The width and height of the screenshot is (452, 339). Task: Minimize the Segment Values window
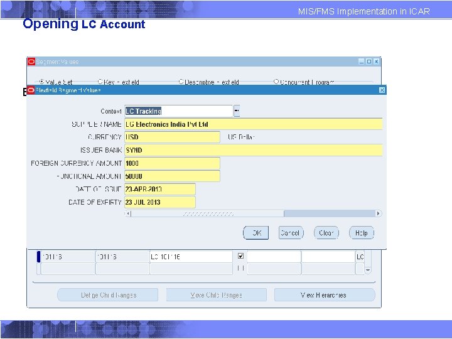362,62
